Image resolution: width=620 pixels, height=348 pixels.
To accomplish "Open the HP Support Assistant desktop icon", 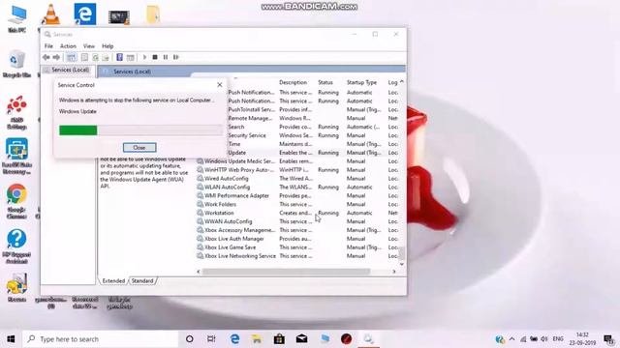I will click(16, 246).
